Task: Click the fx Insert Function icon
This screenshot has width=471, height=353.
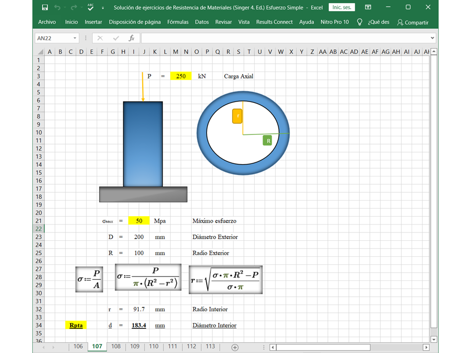Action: tap(131, 38)
